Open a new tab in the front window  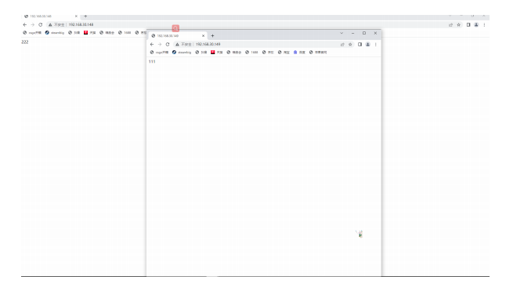pyautogui.click(x=212, y=35)
